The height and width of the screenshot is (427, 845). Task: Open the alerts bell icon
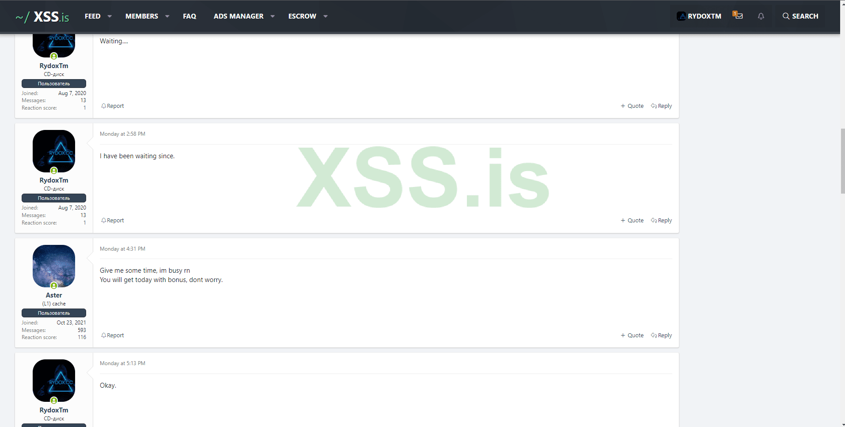pos(761,16)
